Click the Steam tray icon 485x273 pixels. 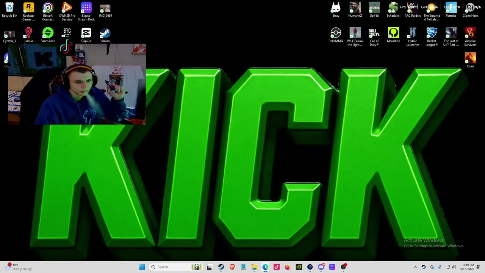click(x=424, y=267)
